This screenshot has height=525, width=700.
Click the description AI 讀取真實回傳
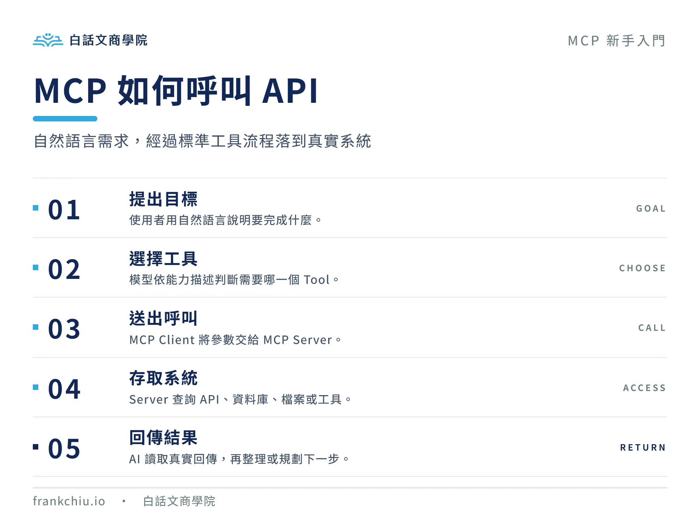239,459
